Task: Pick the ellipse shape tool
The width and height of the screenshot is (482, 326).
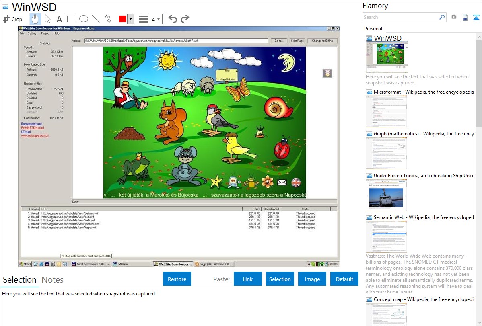Action: [83, 19]
